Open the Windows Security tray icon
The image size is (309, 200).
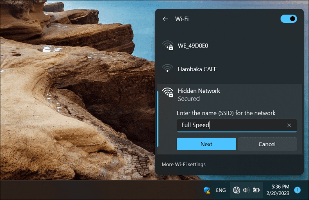207,190
